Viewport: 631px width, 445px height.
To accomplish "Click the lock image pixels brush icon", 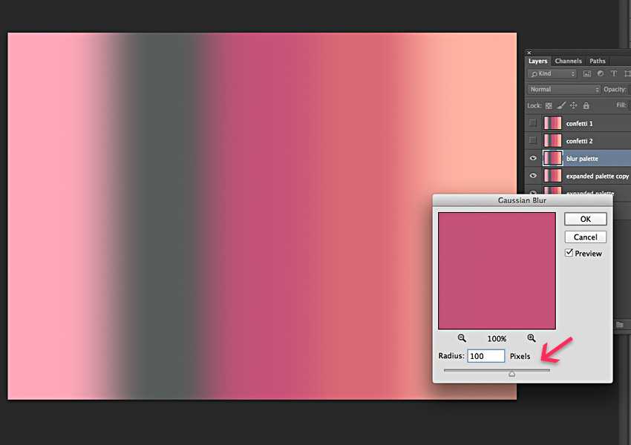I will (x=560, y=105).
